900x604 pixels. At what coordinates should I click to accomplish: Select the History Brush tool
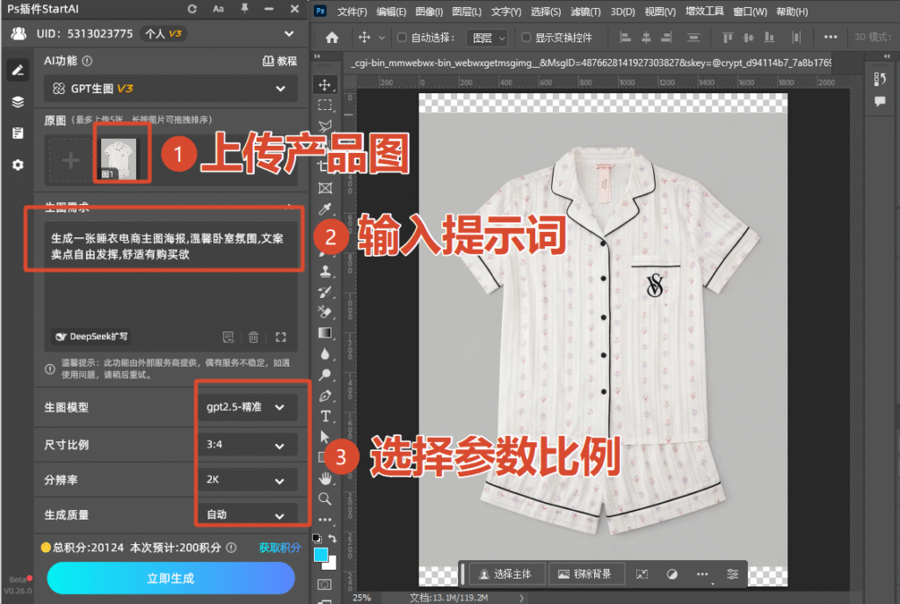tap(325, 292)
